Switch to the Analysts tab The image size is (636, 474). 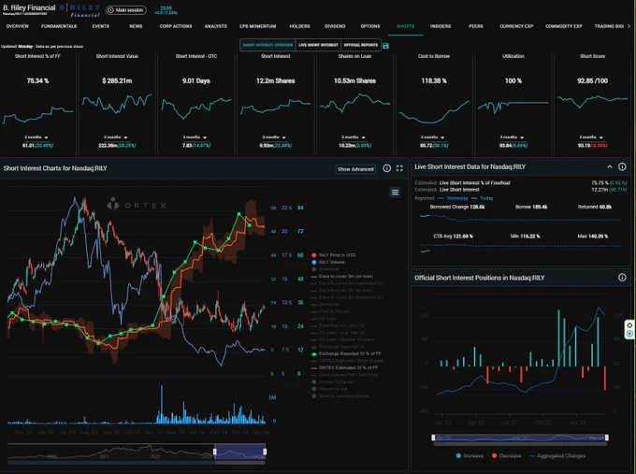pyautogui.click(x=216, y=26)
